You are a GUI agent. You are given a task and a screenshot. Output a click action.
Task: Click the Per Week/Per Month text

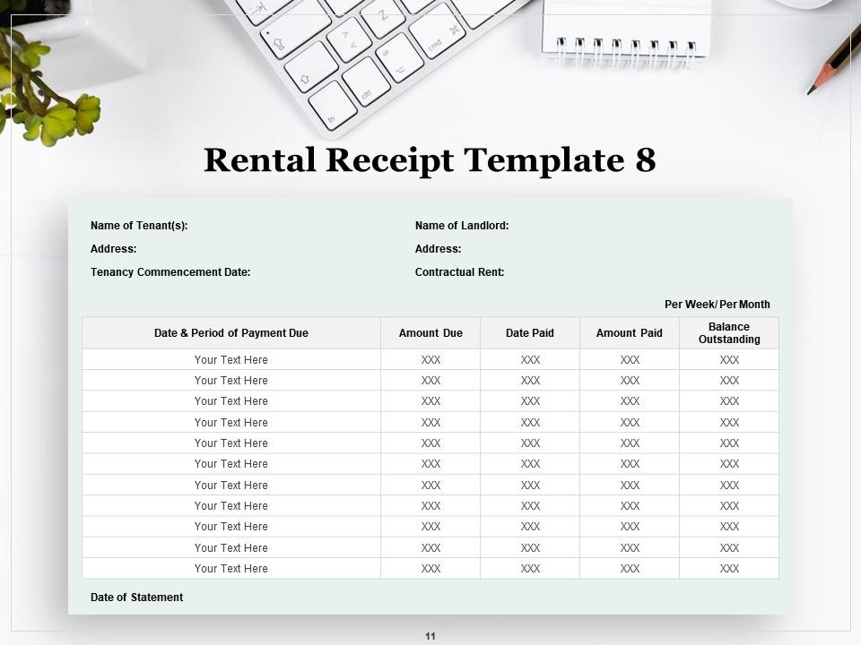716,305
